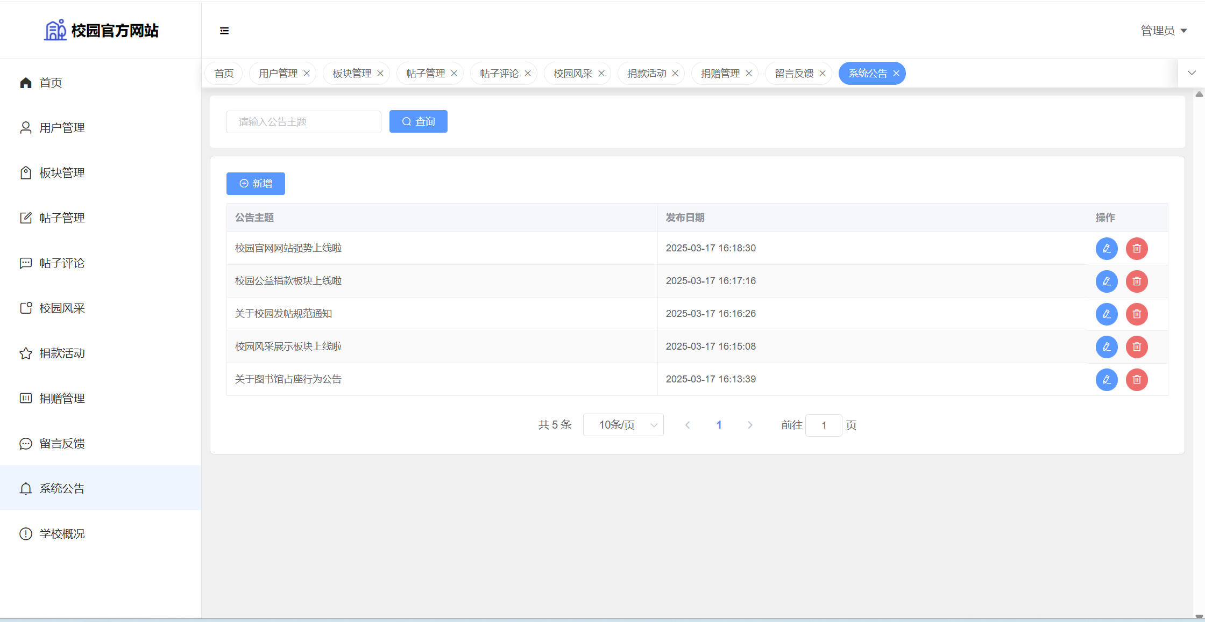Image resolution: width=1205 pixels, height=622 pixels.
Task: Close the 用户管理 tab
Action: [x=307, y=74]
